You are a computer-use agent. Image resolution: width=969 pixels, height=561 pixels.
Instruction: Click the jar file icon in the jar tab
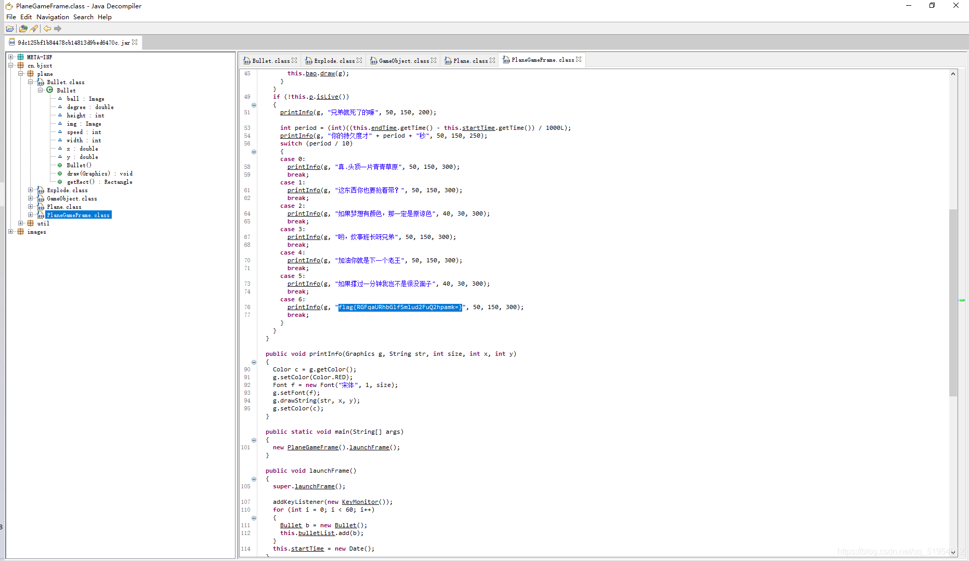(x=12, y=43)
